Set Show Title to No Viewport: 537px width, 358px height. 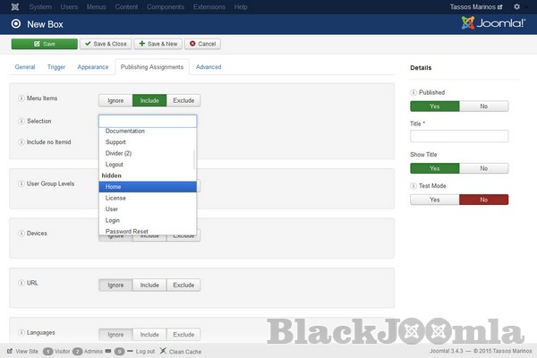pos(483,167)
